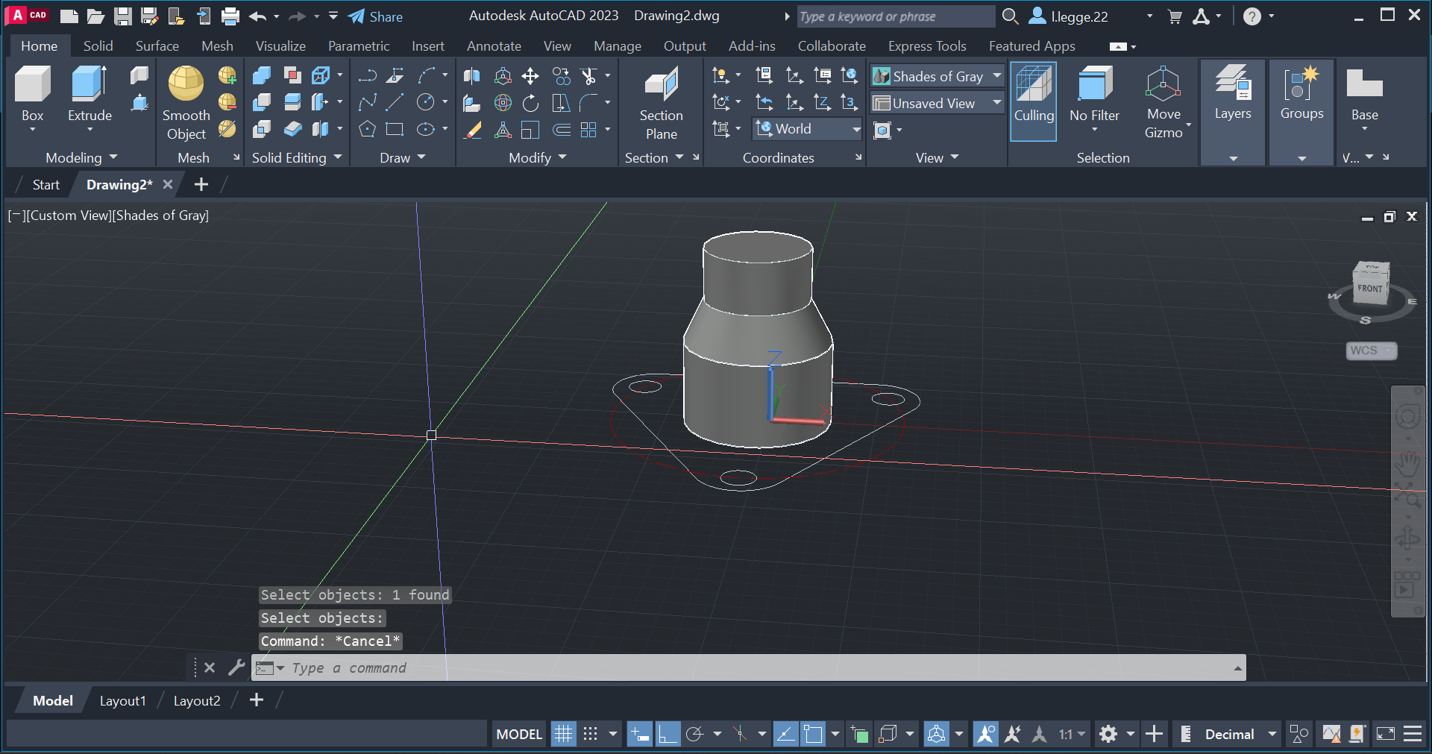
Task: Click the Save icon in quick access
Action: (x=123, y=16)
